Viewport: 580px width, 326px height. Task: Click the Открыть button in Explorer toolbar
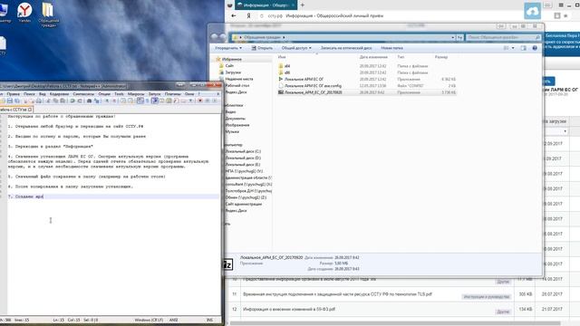click(262, 48)
